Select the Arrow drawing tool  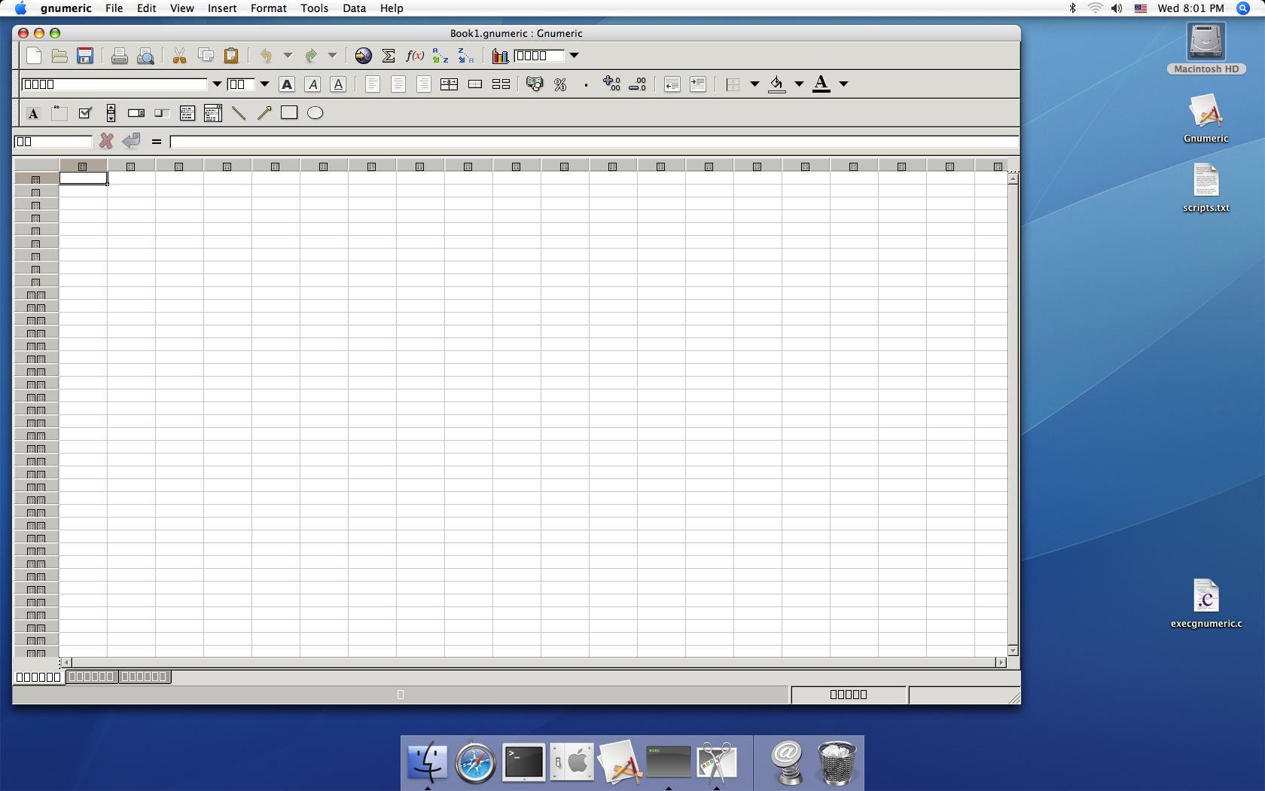pos(264,113)
